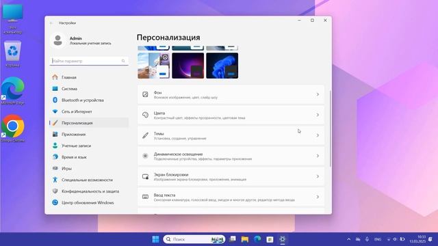Click the Цвета palette icon

point(145,115)
